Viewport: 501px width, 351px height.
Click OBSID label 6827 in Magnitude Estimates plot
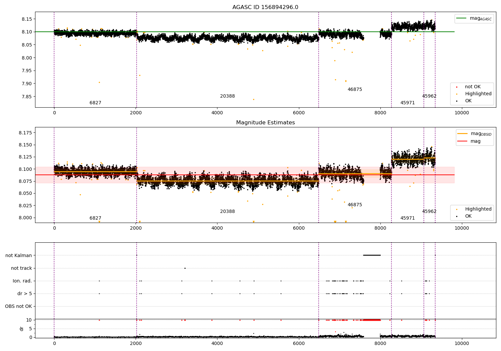pyautogui.click(x=95, y=218)
